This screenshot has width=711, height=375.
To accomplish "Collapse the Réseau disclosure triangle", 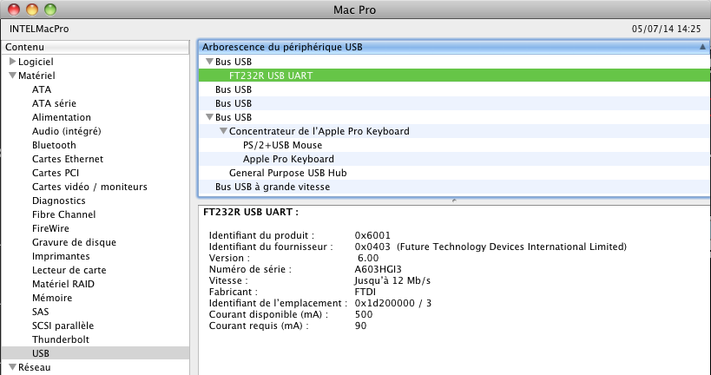I will pos(13,367).
